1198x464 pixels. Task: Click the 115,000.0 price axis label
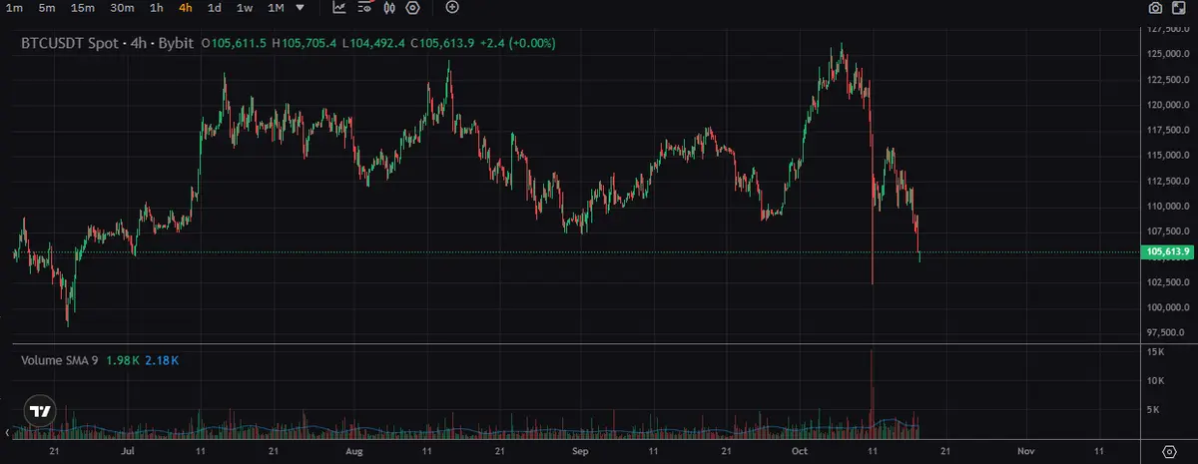(1166, 156)
